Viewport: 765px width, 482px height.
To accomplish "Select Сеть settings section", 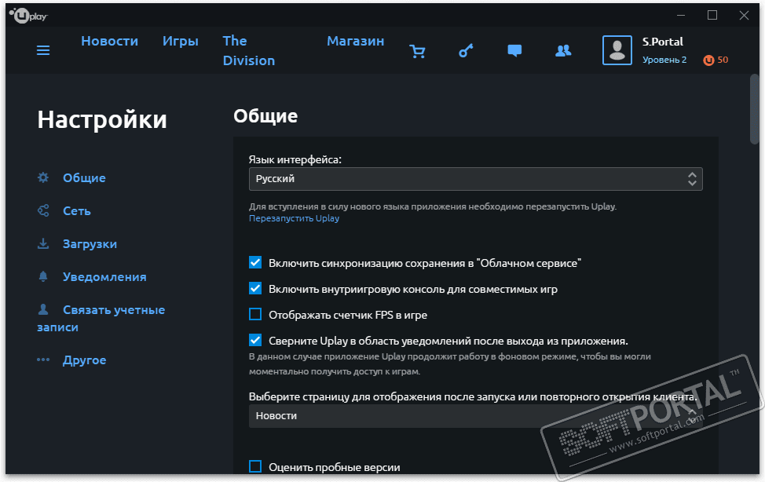I will click(77, 210).
